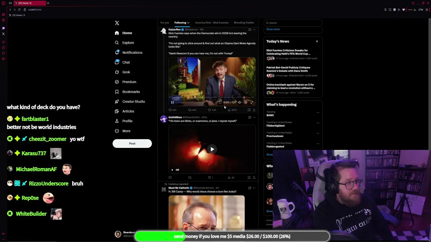Open Explore in X sidebar
The image size is (431, 242).
click(x=124, y=43)
